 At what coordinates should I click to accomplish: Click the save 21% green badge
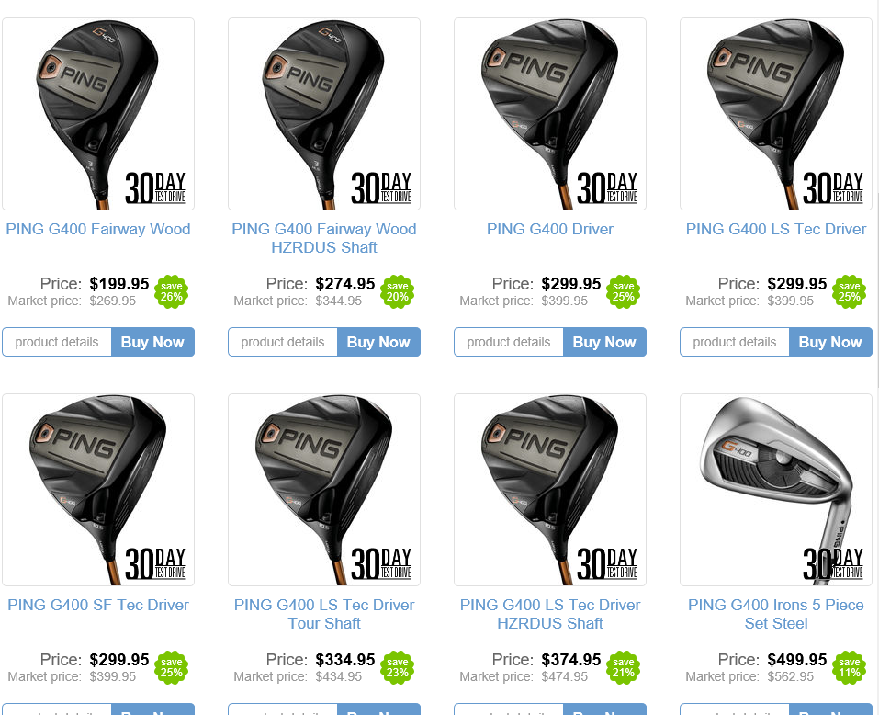(624, 667)
